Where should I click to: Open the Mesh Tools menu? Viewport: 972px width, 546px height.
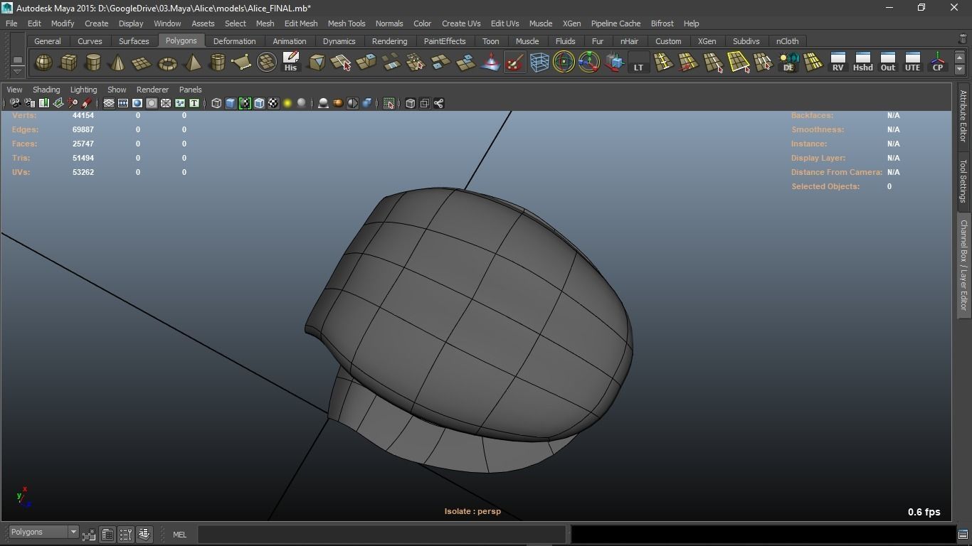347,23
